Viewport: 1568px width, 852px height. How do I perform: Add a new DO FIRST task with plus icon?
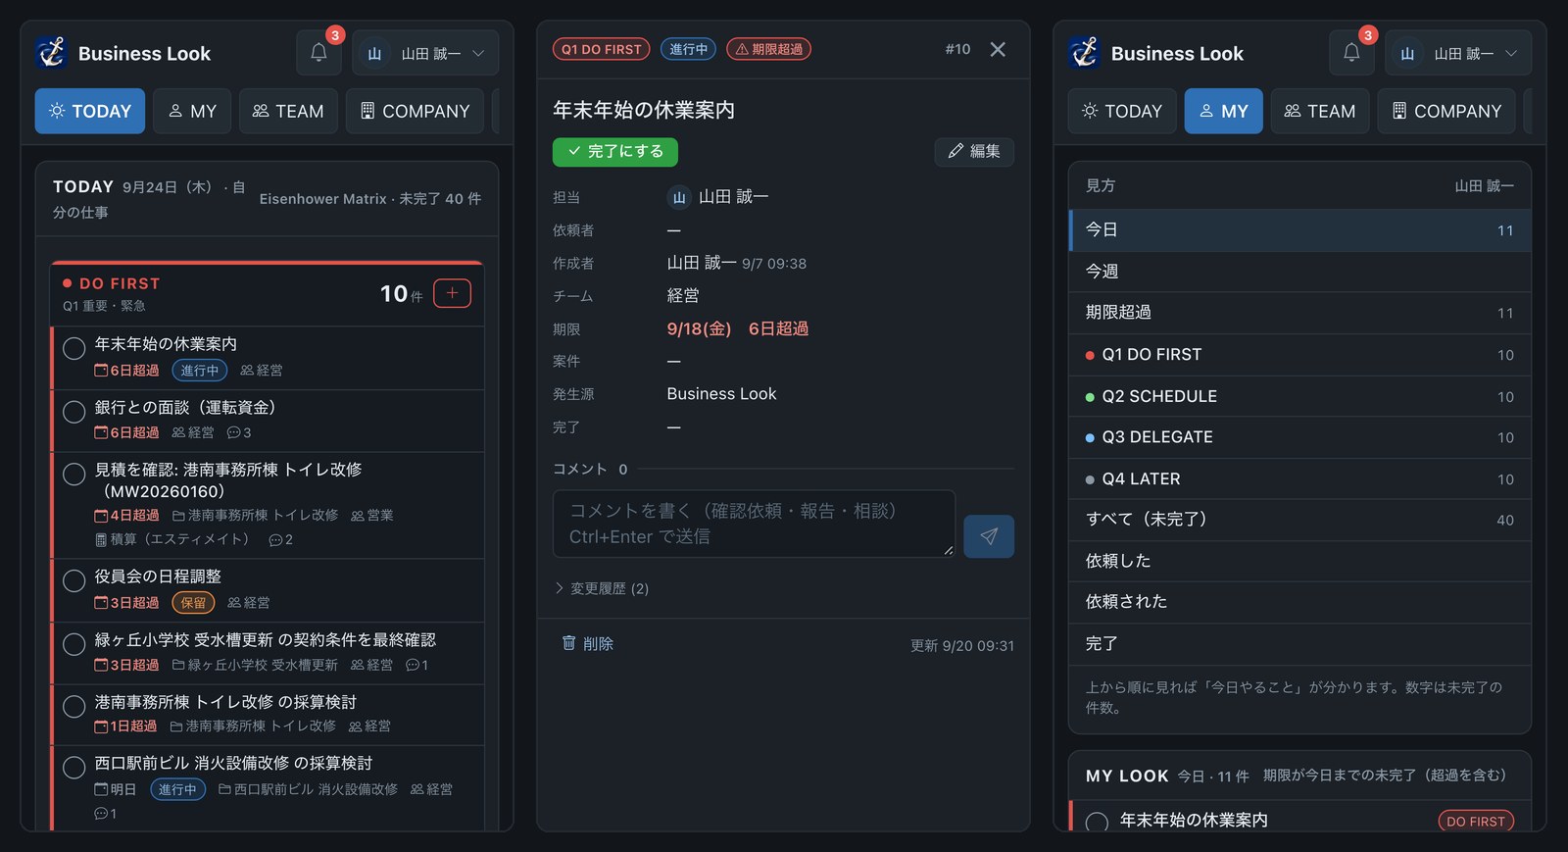(452, 293)
